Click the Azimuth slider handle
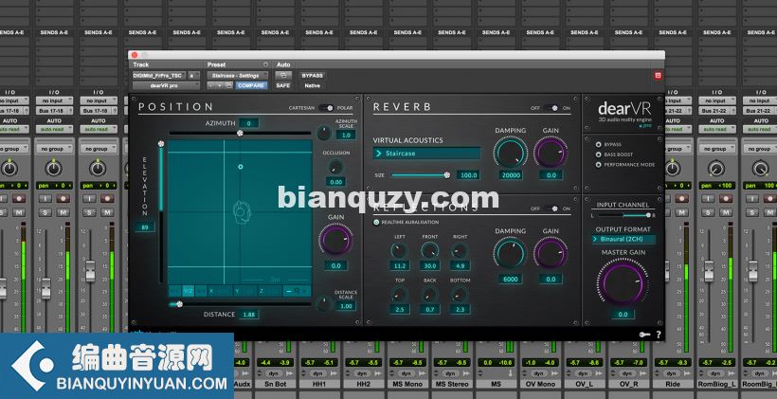This screenshot has width=777, height=399. point(240,133)
